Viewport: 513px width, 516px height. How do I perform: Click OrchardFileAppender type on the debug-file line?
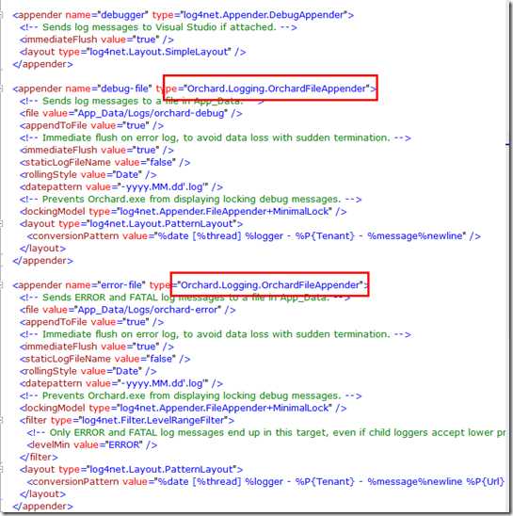(276, 89)
